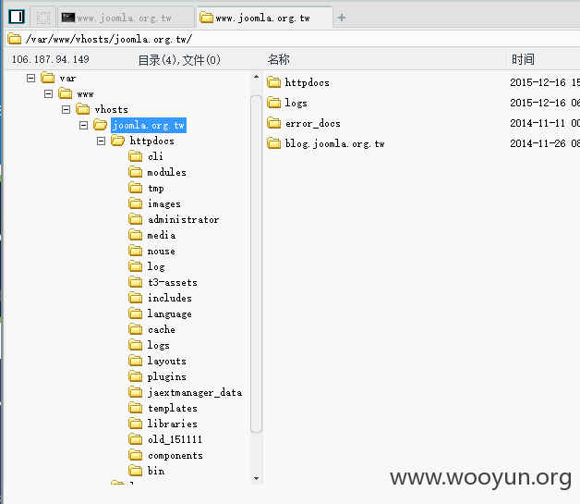
Task: Click the 2014-11-26 date of blog.joomla.org.tw
Action: point(538,143)
